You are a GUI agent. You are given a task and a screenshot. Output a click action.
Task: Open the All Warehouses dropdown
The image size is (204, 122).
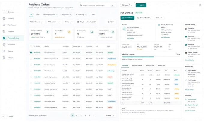point(37,22)
